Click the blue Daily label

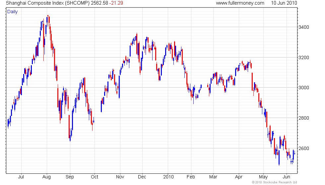click(13, 12)
